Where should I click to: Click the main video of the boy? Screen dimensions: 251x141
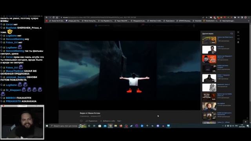pos(129,70)
